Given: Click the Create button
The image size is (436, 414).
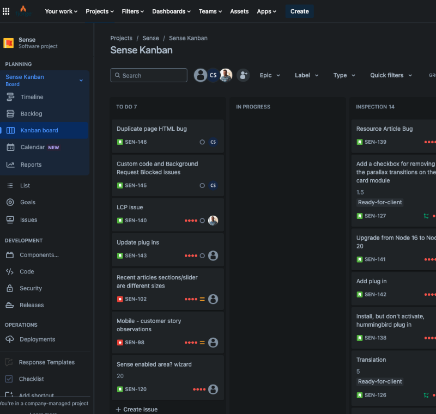Looking at the screenshot, I should point(299,11).
